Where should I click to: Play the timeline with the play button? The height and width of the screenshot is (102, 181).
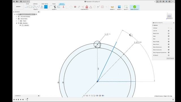coord(18,99)
